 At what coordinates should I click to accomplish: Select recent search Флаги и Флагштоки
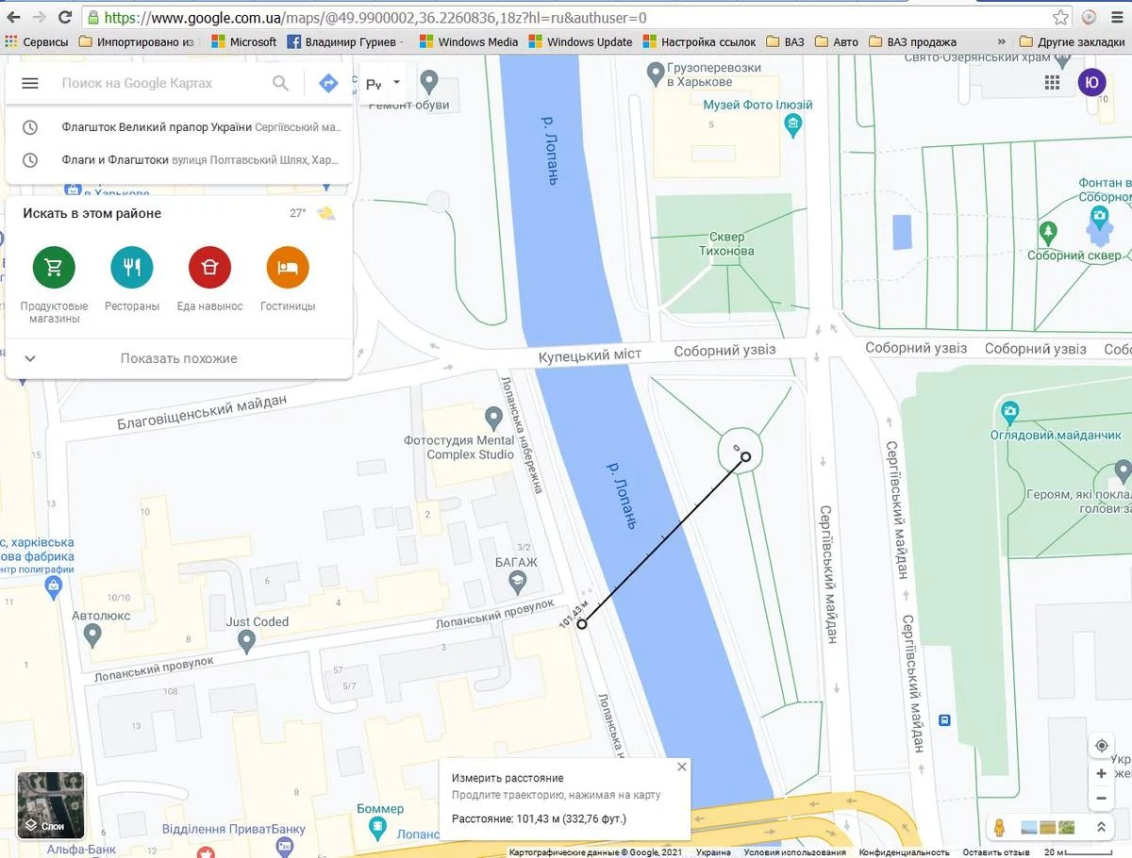click(178, 160)
